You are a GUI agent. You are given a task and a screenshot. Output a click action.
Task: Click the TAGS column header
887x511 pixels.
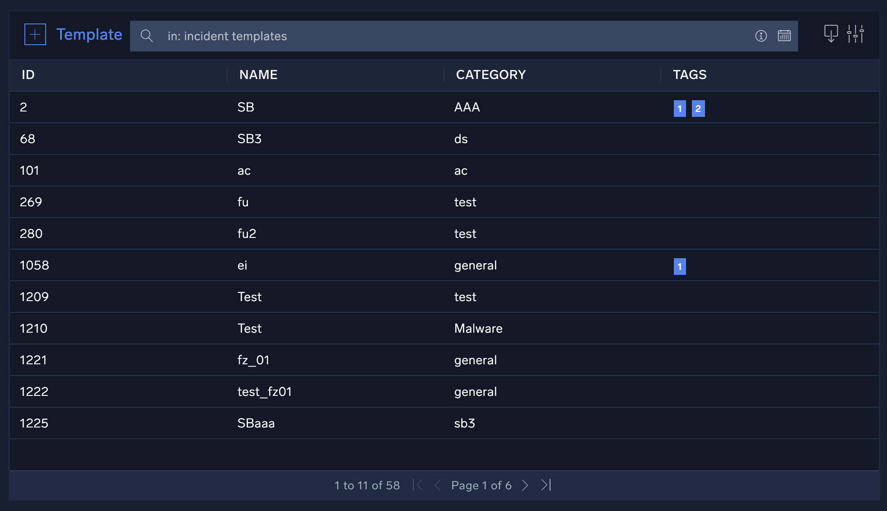coord(690,75)
